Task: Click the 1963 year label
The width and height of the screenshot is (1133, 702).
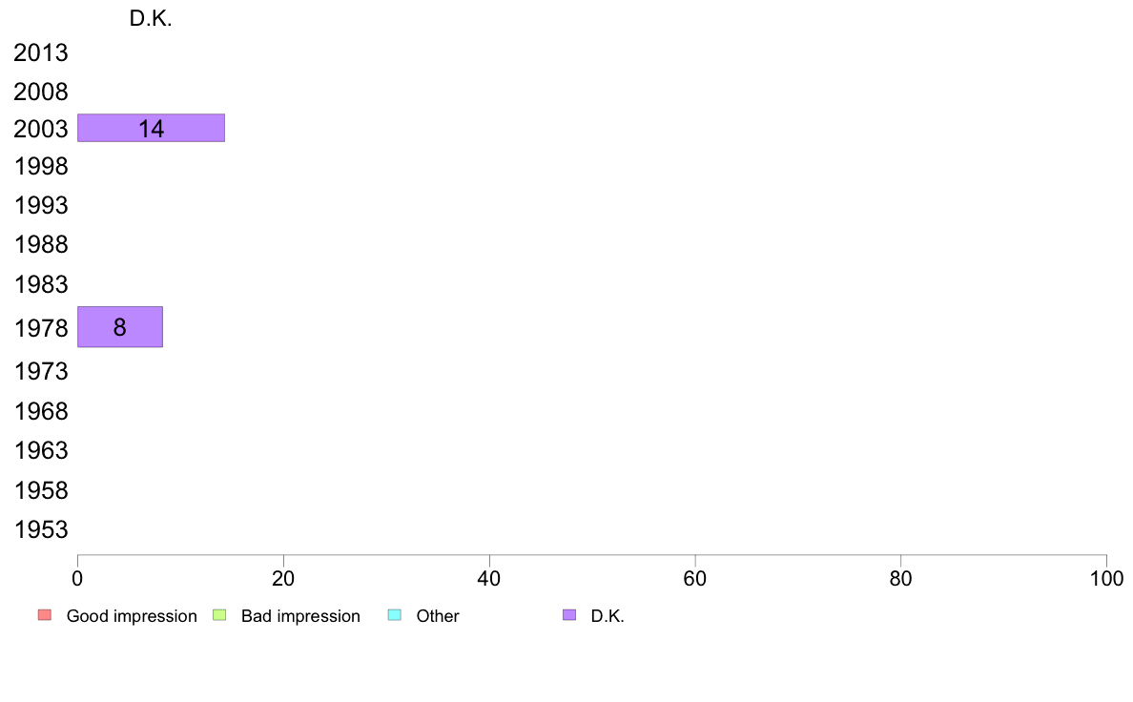Action: tap(40, 450)
